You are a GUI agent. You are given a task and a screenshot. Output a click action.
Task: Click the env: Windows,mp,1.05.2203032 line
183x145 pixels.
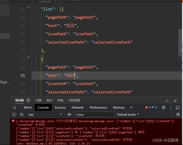(x=53, y=143)
